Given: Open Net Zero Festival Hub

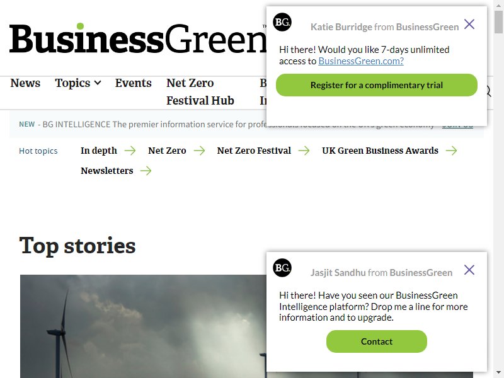Looking at the screenshot, I should click(200, 91).
